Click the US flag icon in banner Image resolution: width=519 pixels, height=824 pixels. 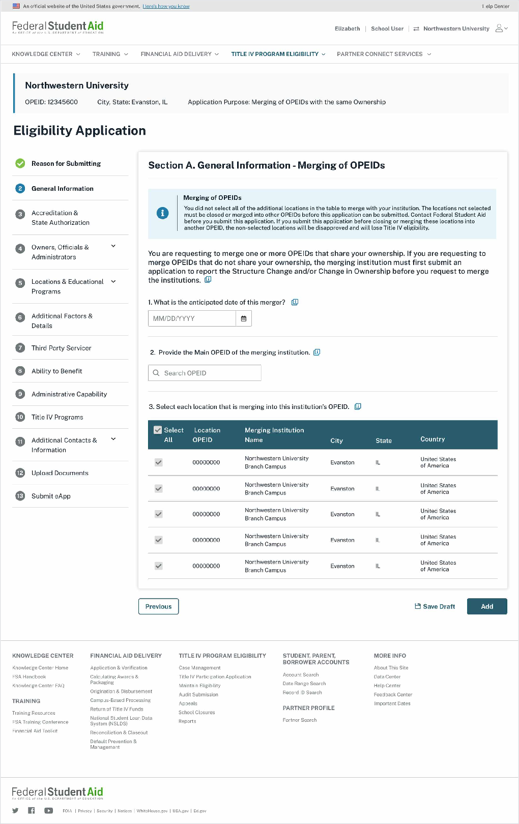pos(16,6)
